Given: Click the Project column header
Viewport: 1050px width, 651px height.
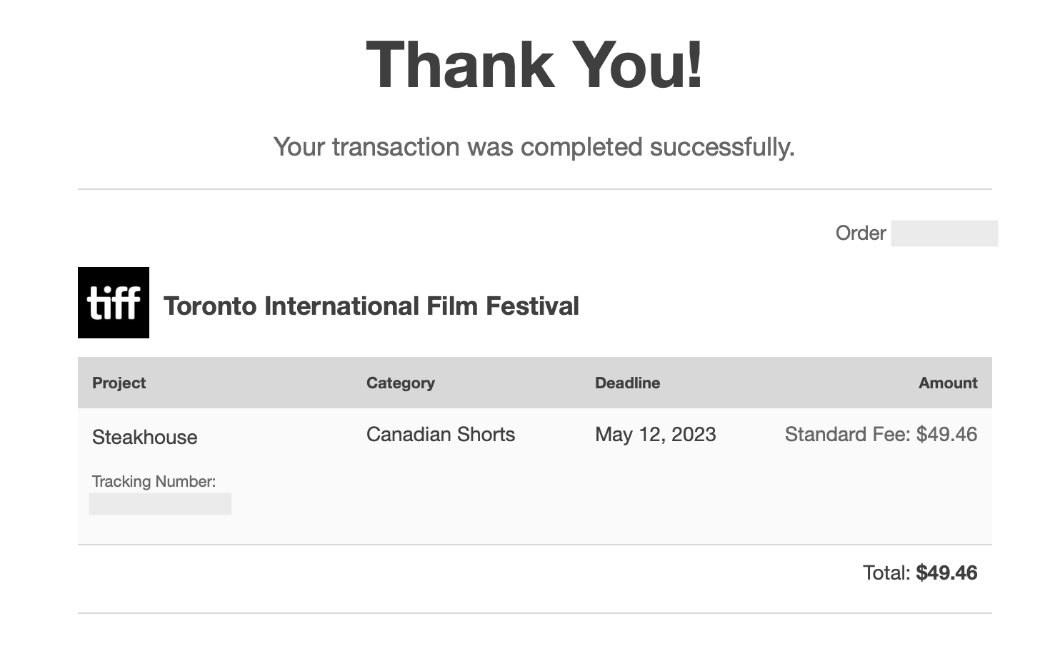Looking at the screenshot, I should pyautogui.click(x=119, y=383).
